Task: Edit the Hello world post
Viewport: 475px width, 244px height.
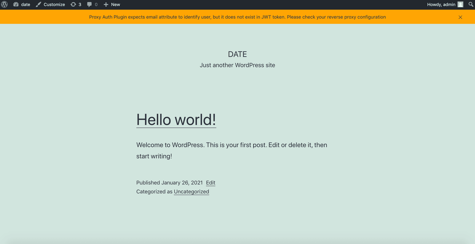Action: tap(211, 183)
